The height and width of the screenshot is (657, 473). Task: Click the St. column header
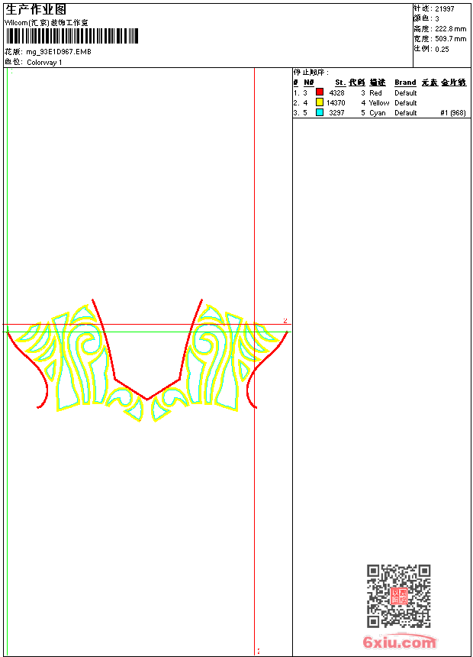coord(340,83)
